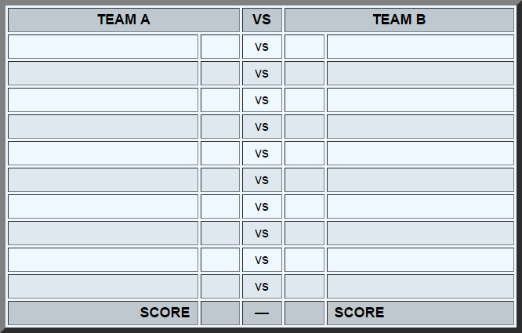
Task: Click the TEAM B header cell
Action: tap(399, 20)
